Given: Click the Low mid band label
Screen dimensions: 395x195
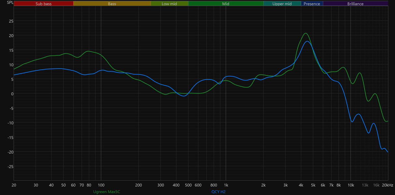Looking at the screenshot, I should (170, 4).
